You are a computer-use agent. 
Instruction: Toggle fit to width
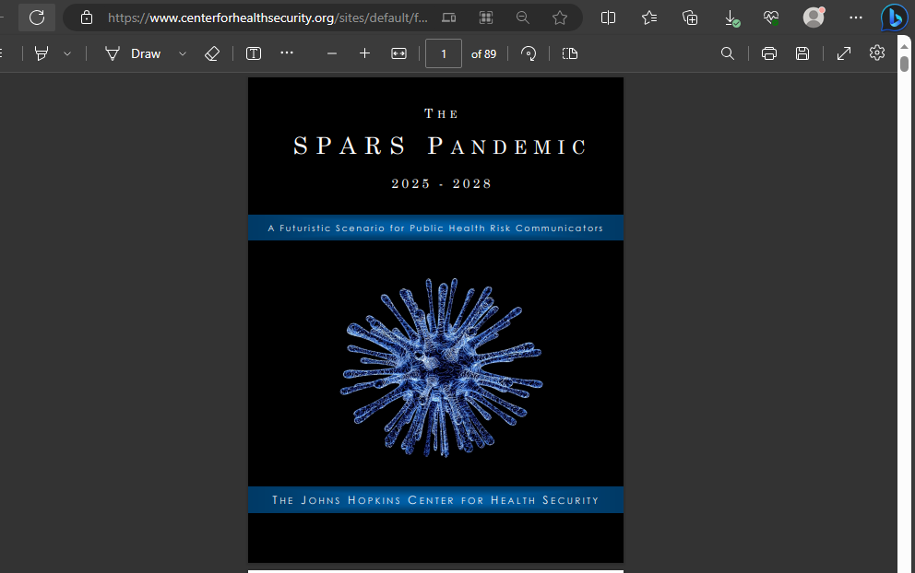[398, 53]
